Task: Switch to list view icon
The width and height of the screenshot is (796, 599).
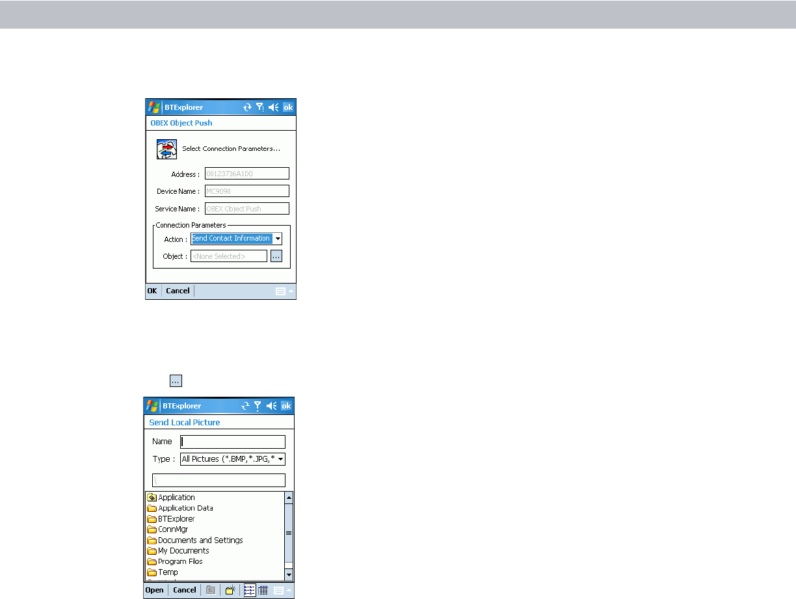Action: tap(250, 590)
